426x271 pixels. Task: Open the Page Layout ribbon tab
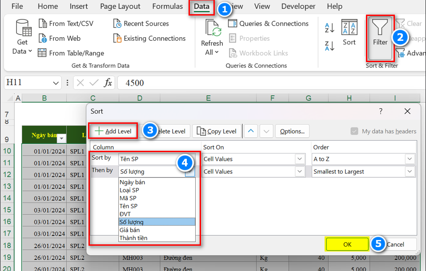tap(120, 7)
